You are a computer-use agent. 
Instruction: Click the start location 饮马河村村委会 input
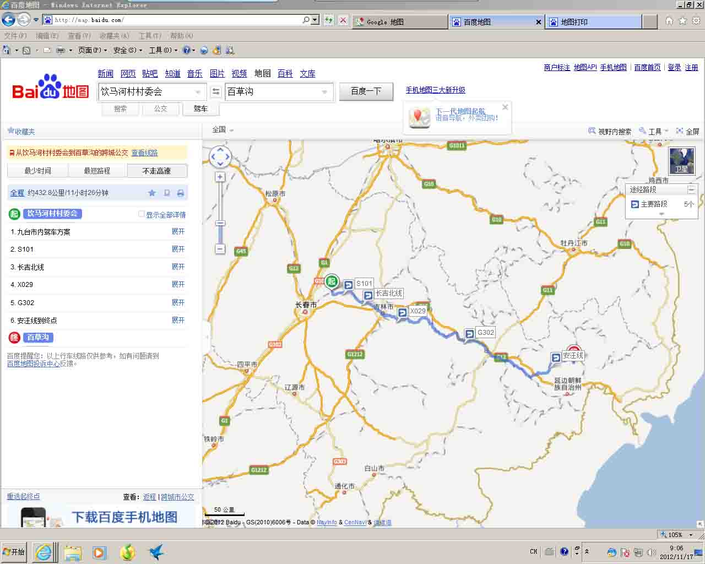pos(151,92)
